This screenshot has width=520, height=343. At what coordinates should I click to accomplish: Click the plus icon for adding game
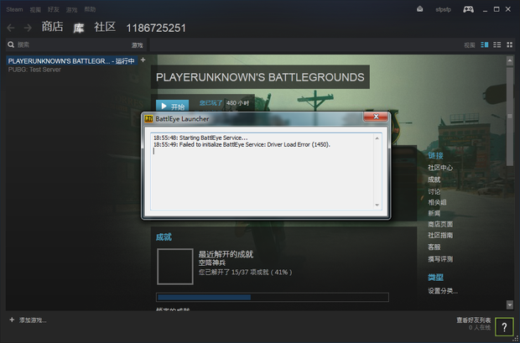pos(12,320)
